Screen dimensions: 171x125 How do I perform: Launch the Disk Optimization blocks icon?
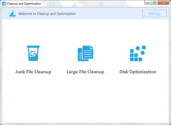(138, 53)
